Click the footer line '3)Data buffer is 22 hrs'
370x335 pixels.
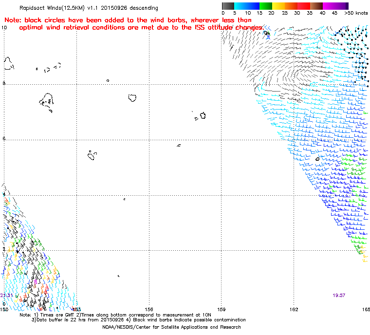coord(139,320)
